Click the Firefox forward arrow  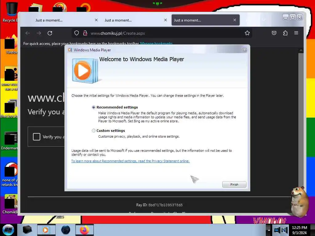(39, 33)
